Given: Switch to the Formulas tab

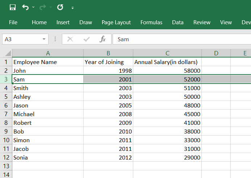Looking at the screenshot, I should [x=151, y=22].
